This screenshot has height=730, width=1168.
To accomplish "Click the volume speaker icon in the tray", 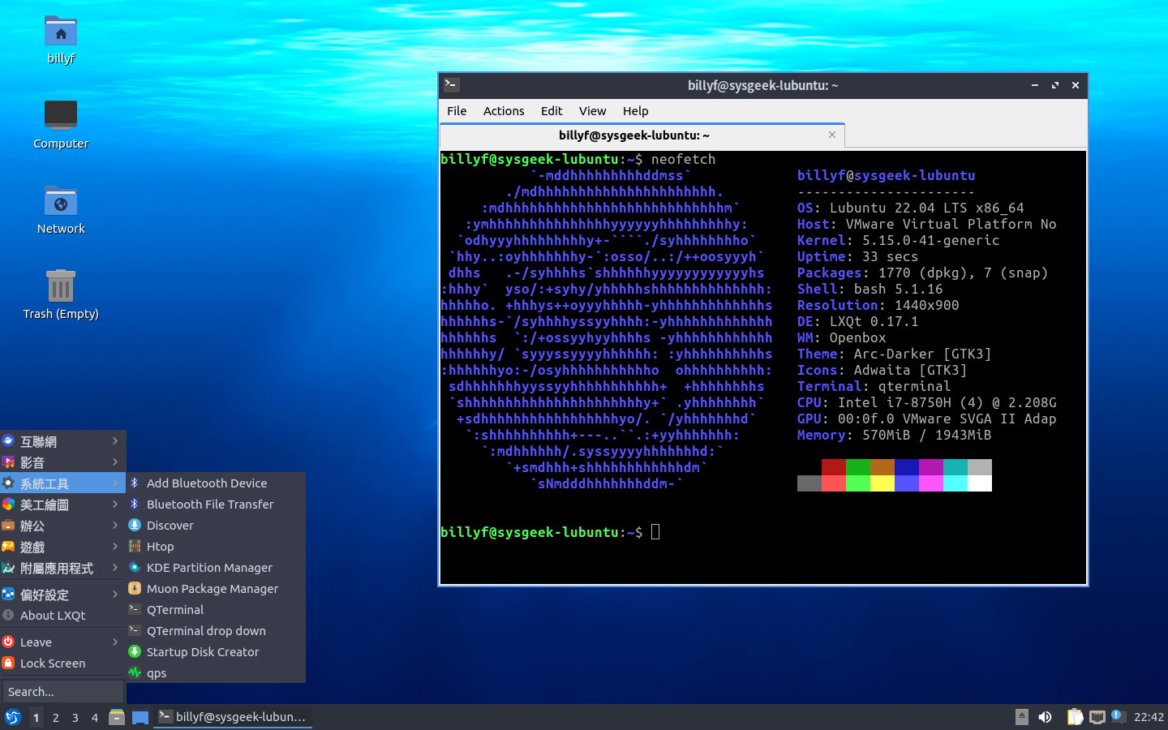I will tap(1045, 717).
